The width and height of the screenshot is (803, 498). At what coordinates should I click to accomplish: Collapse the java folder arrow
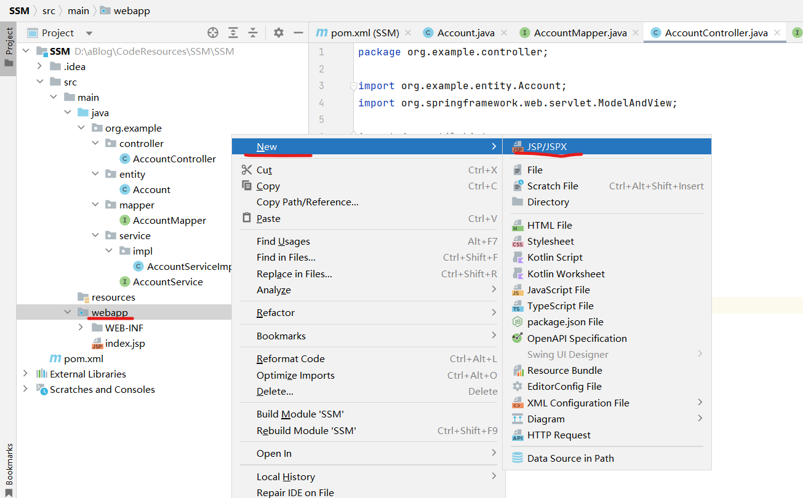pos(68,113)
